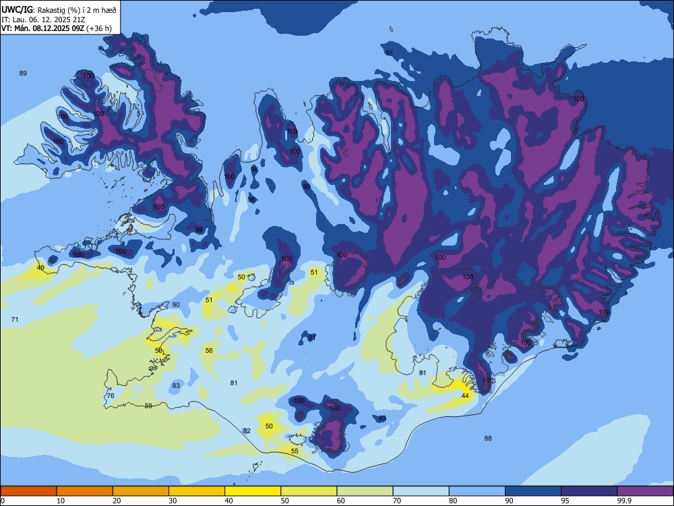The height and width of the screenshot is (506, 674).
Task: Click the '82' humidity value on the map
Action: [247, 430]
